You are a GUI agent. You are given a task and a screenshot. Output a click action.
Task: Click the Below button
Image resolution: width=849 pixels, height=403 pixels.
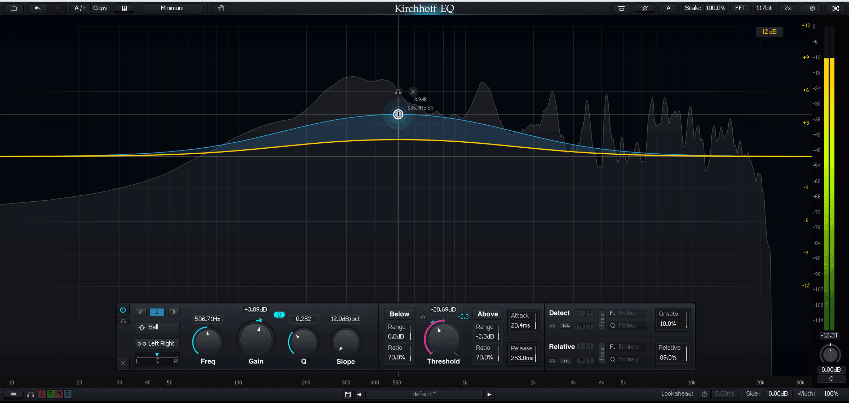399,314
